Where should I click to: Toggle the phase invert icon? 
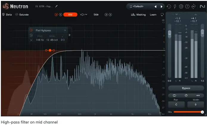click(186, 96)
